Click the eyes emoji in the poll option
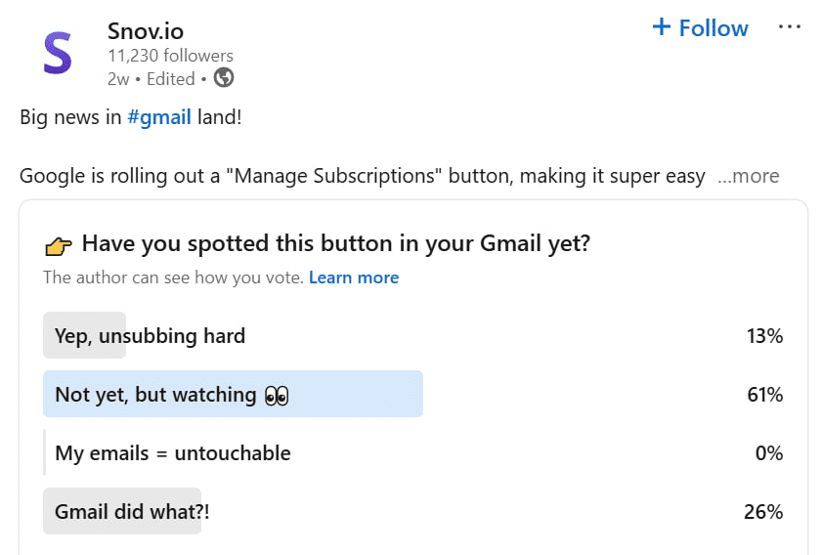 click(277, 395)
